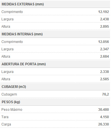Select external Largura value 2.438

(x=104, y=19)
